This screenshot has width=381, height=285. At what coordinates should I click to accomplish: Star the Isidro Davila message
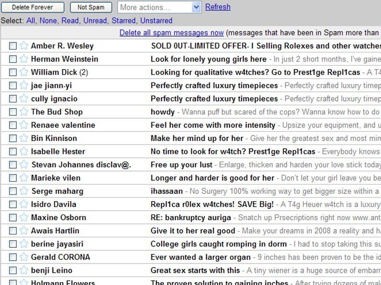tap(24, 204)
